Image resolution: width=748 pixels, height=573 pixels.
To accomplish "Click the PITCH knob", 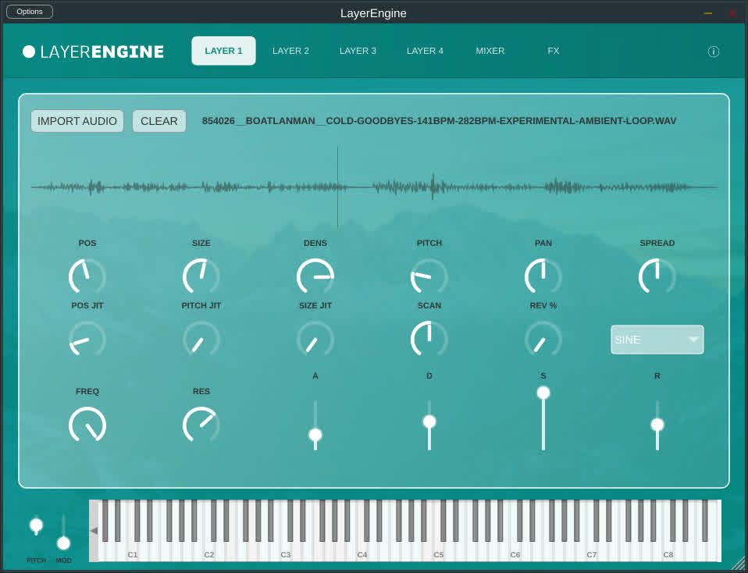I will click(429, 276).
